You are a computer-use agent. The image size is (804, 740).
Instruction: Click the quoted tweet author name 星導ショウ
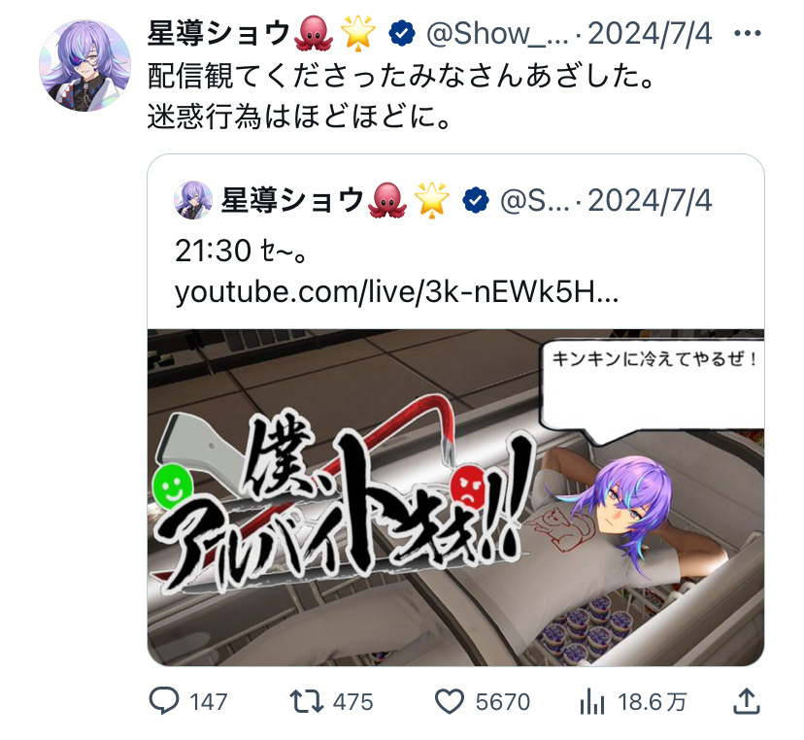click(293, 200)
